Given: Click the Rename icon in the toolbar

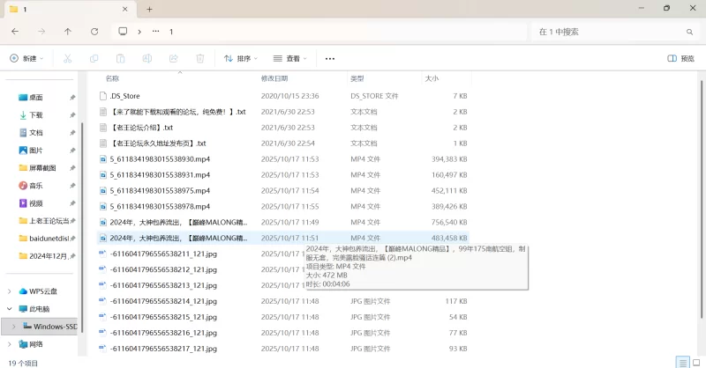Looking at the screenshot, I should (146, 58).
